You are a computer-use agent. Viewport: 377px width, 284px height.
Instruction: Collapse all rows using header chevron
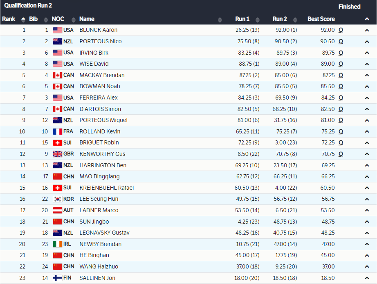[x=367, y=19]
